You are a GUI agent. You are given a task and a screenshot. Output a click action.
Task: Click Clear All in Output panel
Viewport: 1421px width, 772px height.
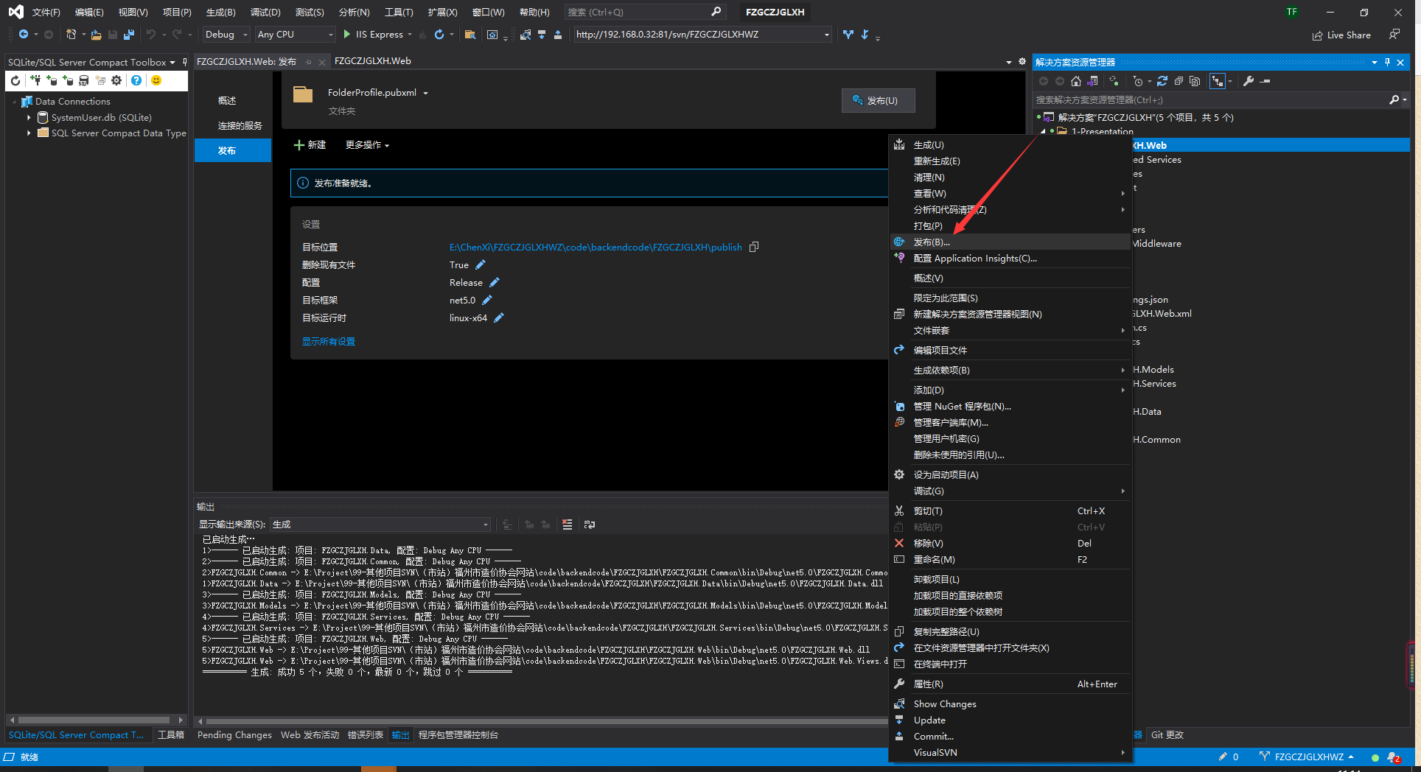pyautogui.click(x=567, y=524)
